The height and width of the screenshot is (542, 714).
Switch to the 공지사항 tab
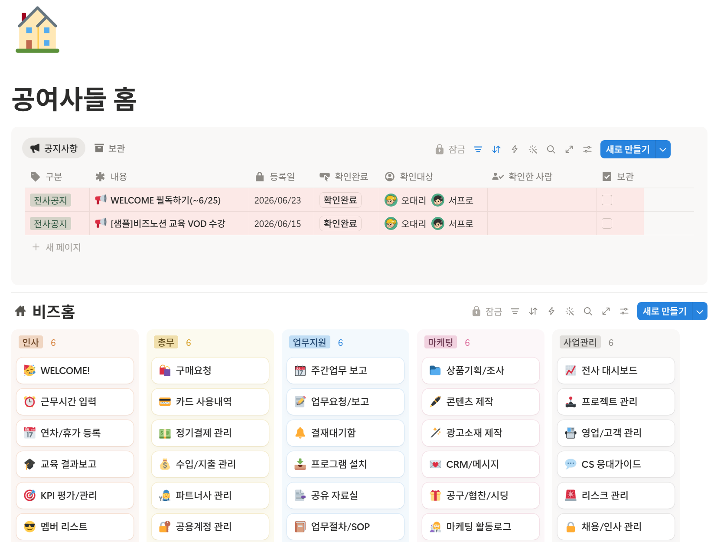click(54, 148)
